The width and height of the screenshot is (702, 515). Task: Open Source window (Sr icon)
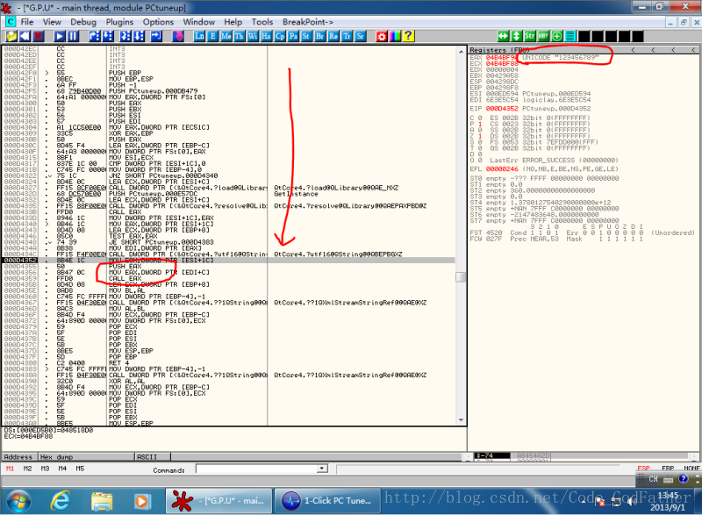[x=361, y=36]
